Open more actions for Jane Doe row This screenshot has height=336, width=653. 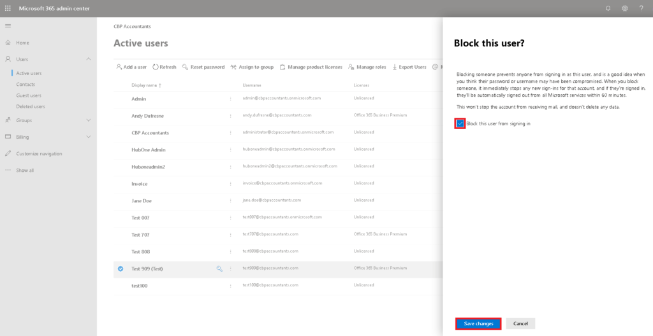click(230, 200)
